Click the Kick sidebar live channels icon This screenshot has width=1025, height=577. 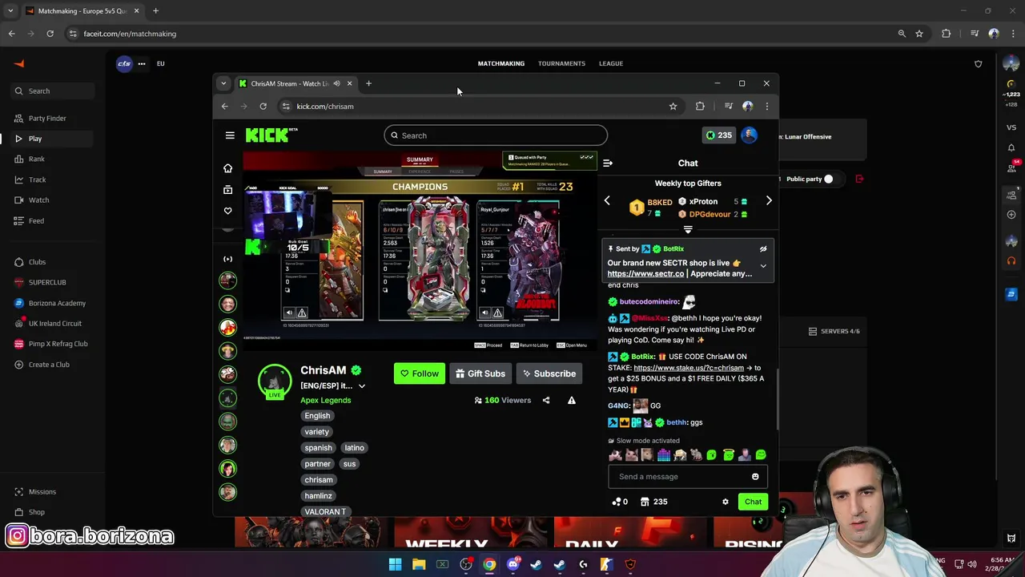point(227,259)
